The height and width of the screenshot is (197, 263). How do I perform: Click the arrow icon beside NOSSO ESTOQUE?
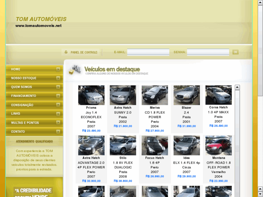(58, 78)
